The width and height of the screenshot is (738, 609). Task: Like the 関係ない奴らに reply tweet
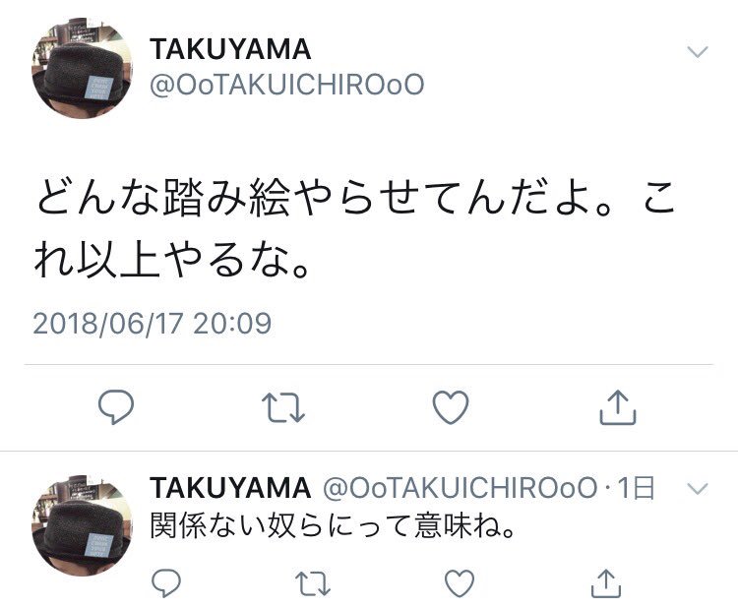click(x=460, y=583)
